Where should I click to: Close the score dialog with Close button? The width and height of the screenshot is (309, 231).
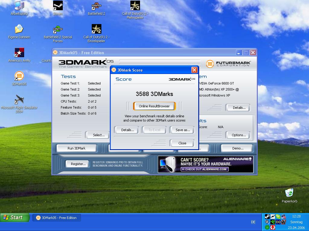(182, 143)
